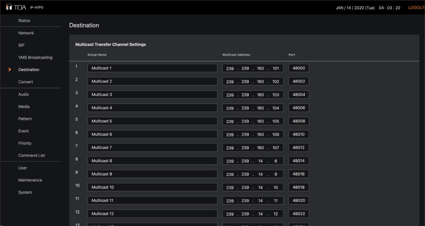Open the Audio settings page
Image resolution: width=425 pixels, height=226 pixels.
(x=24, y=94)
